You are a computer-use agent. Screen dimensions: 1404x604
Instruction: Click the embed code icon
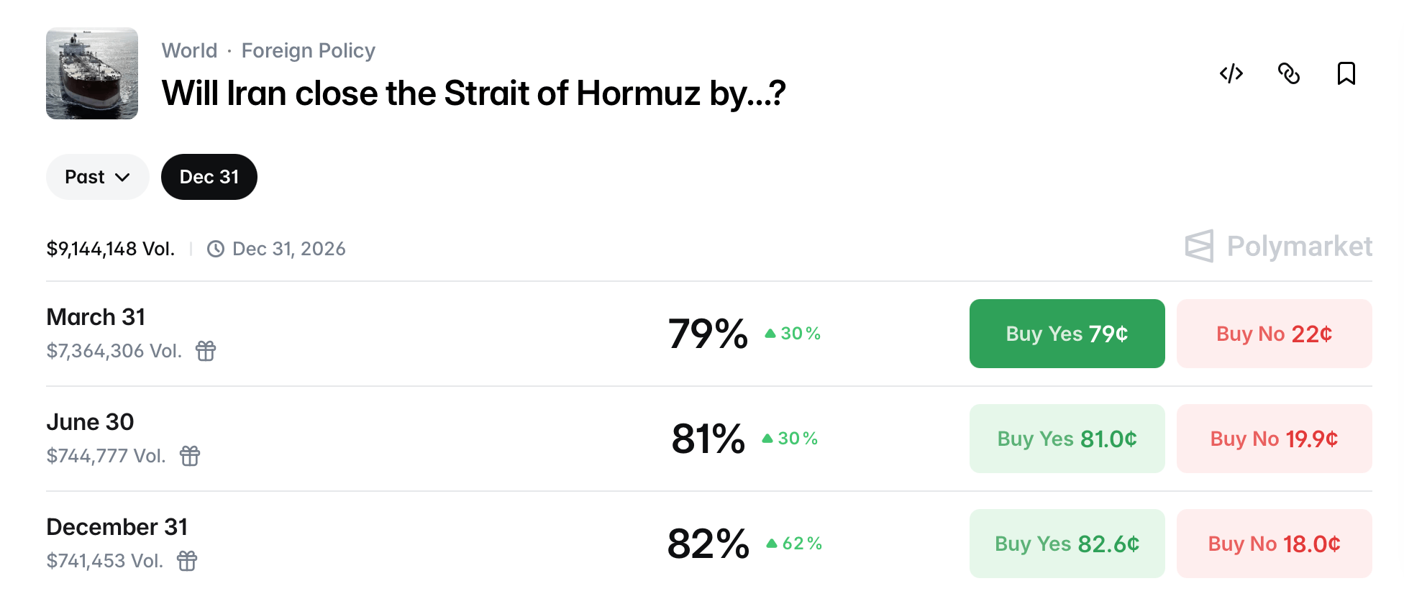tap(1231, 73)
